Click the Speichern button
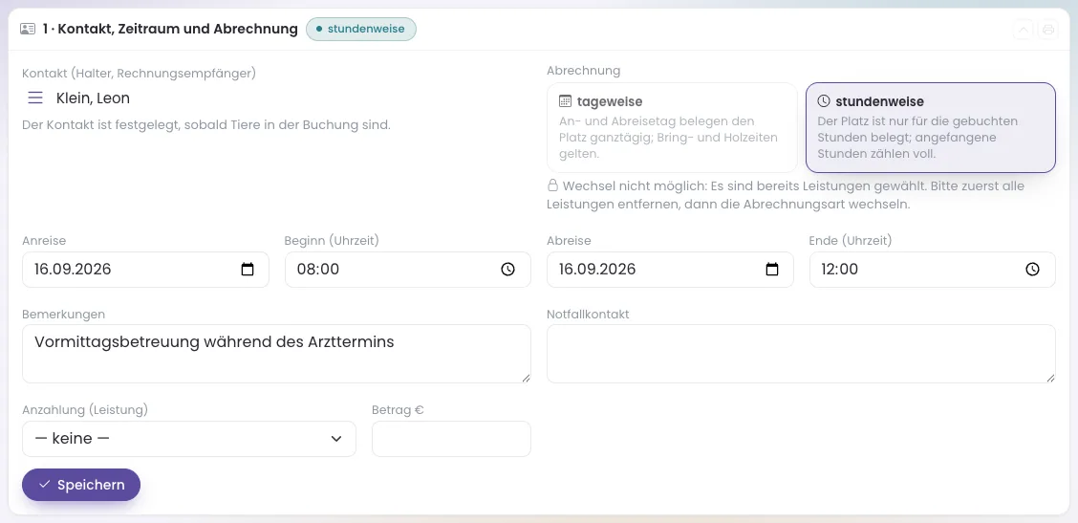 coord(81,485)
